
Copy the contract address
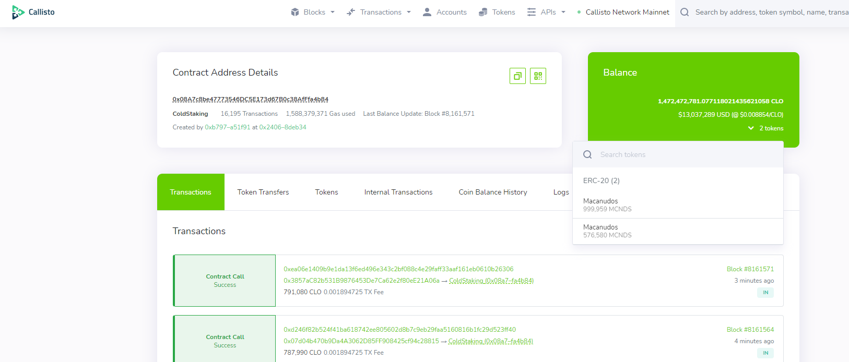(x=517, y=76)
